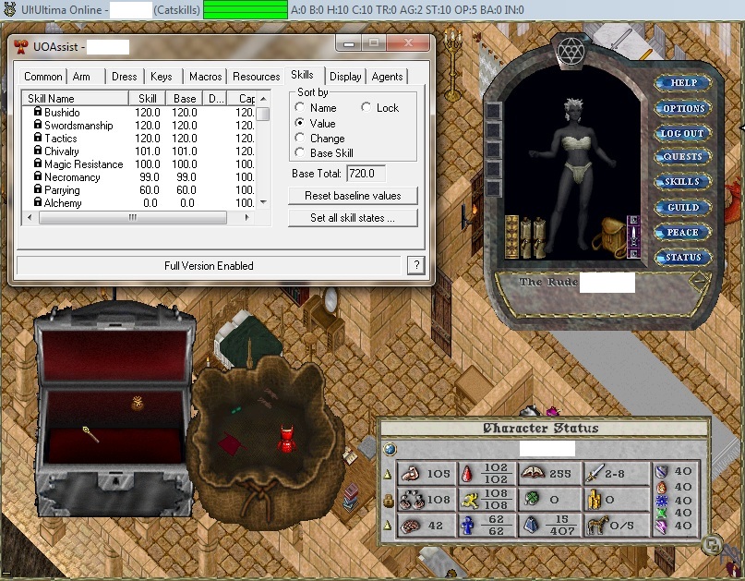The width and height of the screenshot is (745, 581).
Task: Go to the Dress tab
Action: 124,77
